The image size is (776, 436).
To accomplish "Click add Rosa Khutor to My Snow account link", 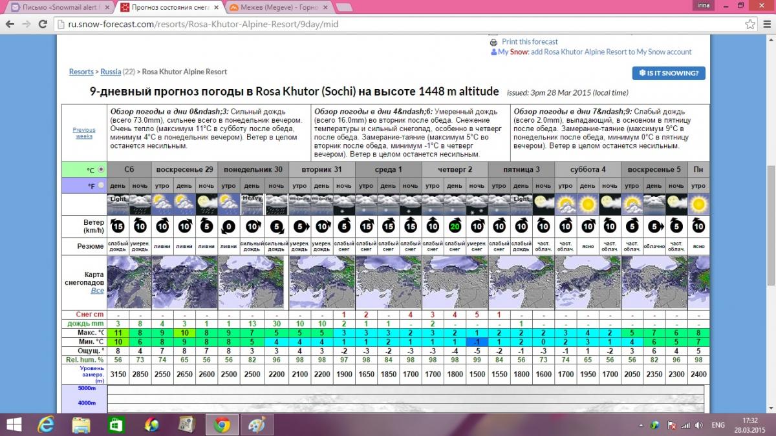I will [x=611, y=52].
